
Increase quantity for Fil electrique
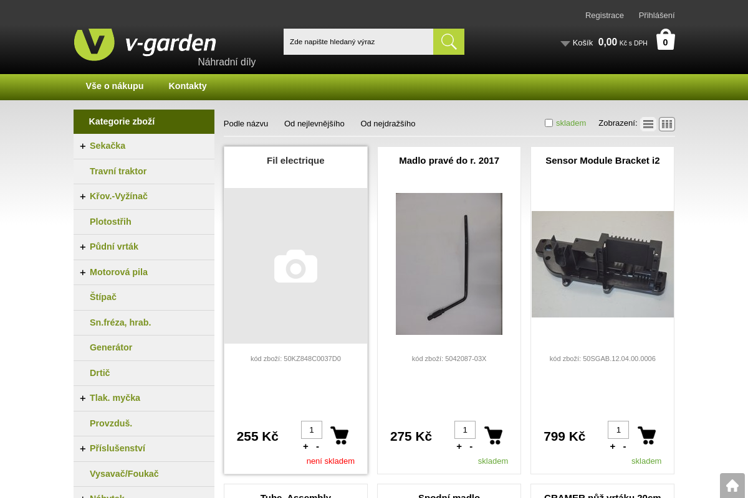point(305,446)
